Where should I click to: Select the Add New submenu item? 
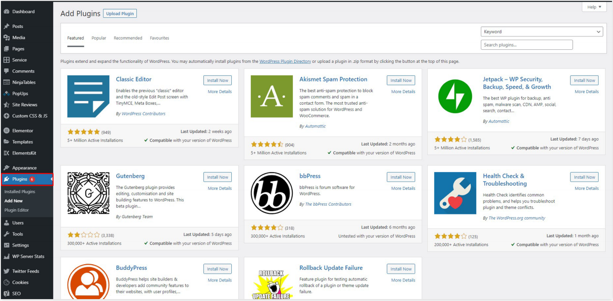(13, 201)
